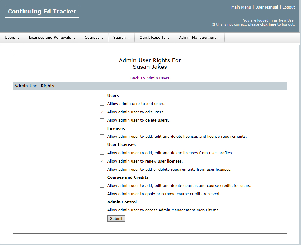Open the Users dropdown menu
This screenshot has width=301, height=245.
(12, 38)
